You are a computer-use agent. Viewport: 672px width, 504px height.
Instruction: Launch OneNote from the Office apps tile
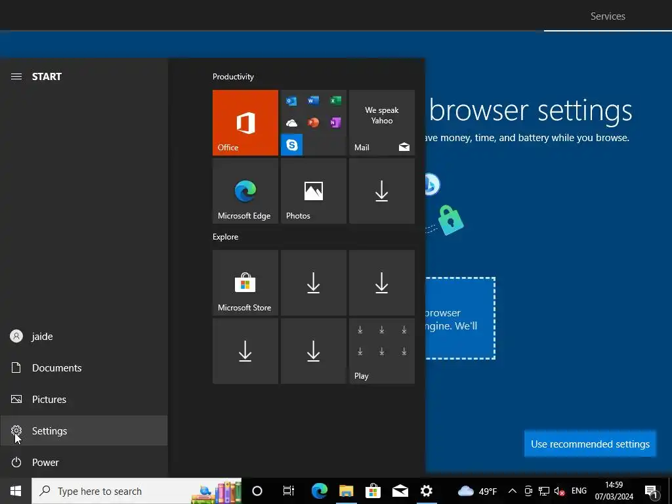335,123
